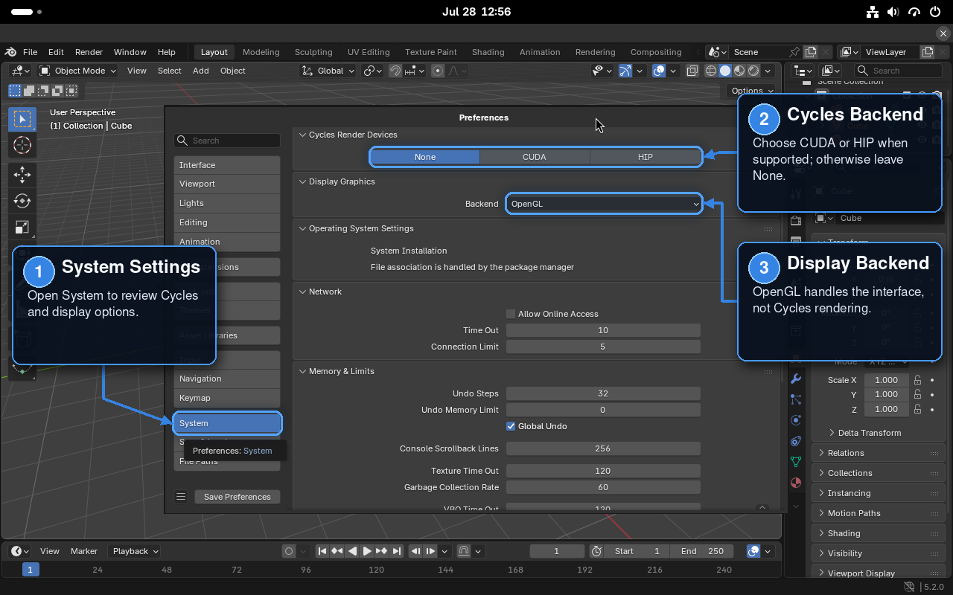Collapse the Network panel
This screenshot has height=595, width=953.
[325, 292]
